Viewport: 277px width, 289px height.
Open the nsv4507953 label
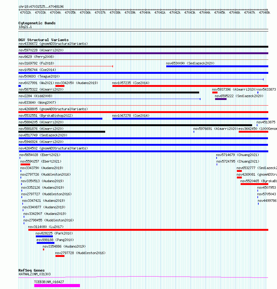[267, 187]
